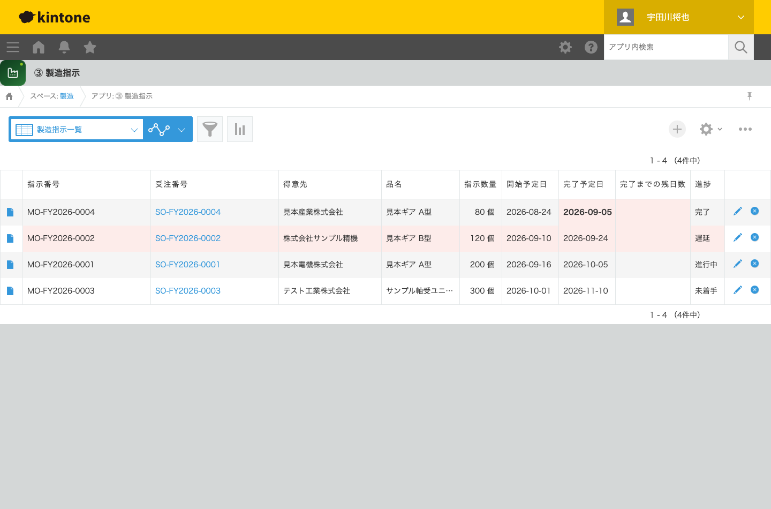Click breadcrumb home icon
The image size is (771, 509).
[x=9, y=96]
